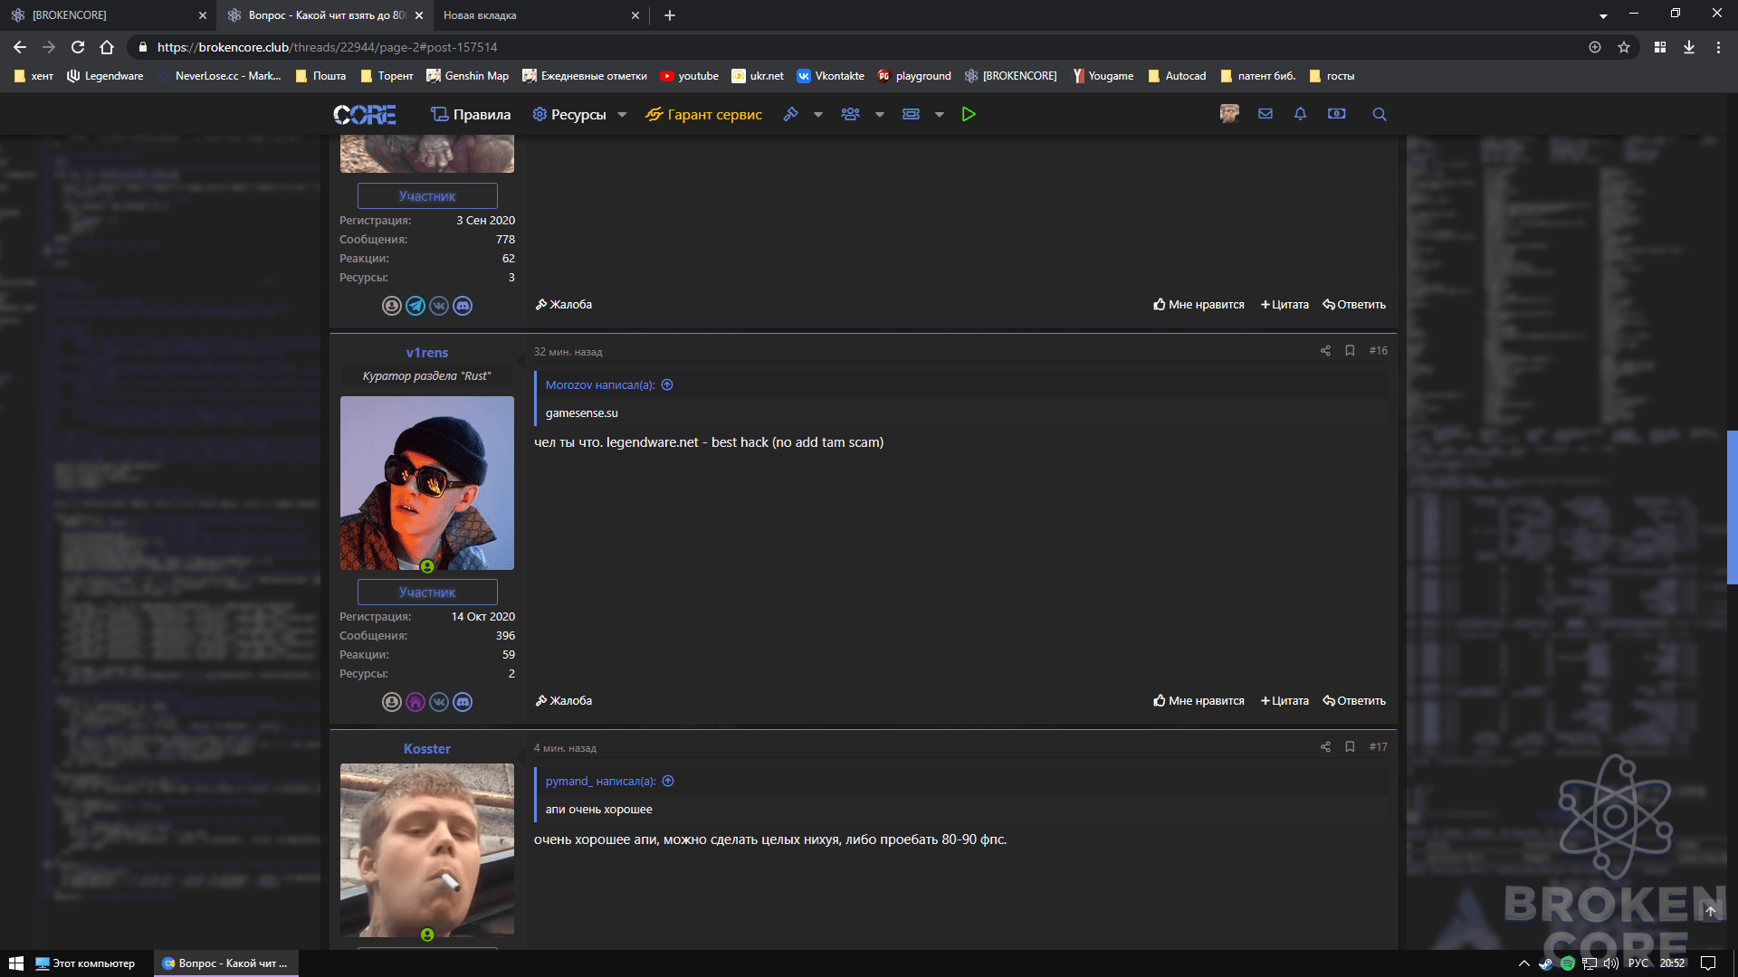Share post #17 using share icon
The height and width of the screenshot is (977, 1738).
(1325, 747)
